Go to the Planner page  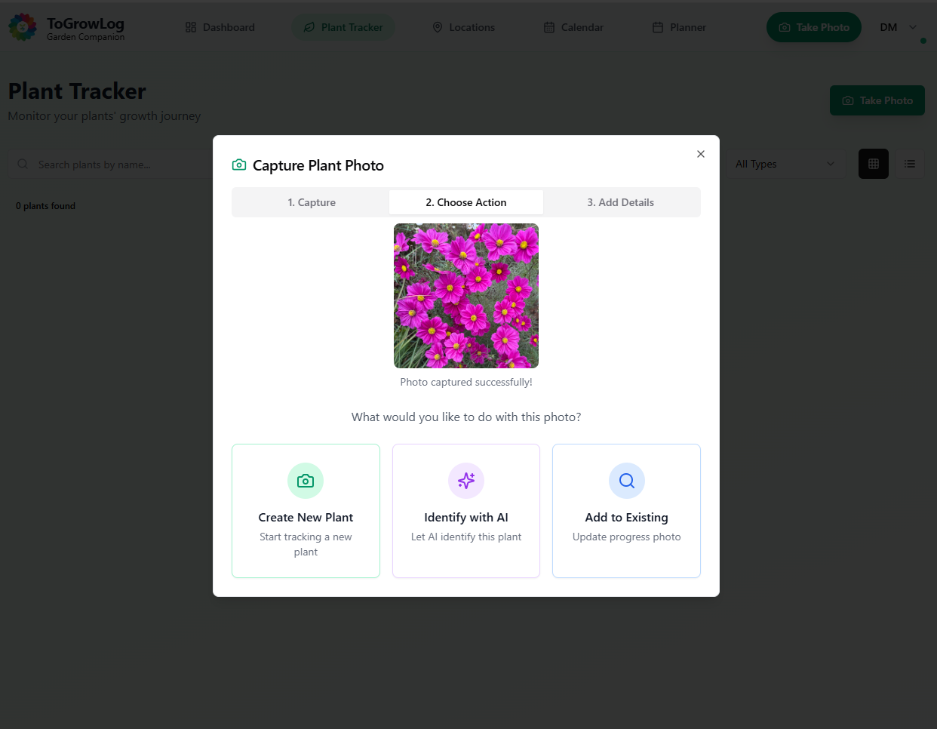(x=679, y=27)
